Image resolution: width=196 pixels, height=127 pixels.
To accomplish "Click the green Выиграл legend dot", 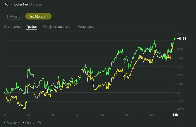I will pyautogui.click(x=5, y=123).
